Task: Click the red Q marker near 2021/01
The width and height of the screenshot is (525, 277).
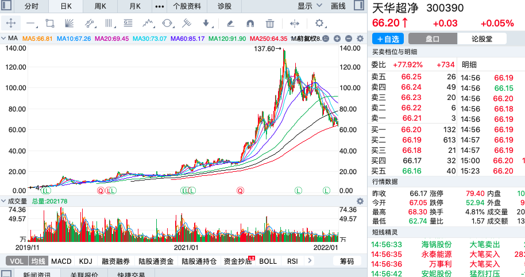Action: [240, 191]
